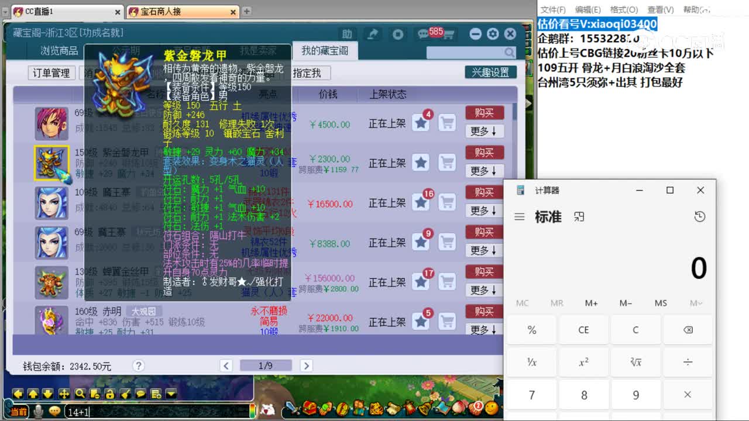Click calculator percent button

[531, 330]
